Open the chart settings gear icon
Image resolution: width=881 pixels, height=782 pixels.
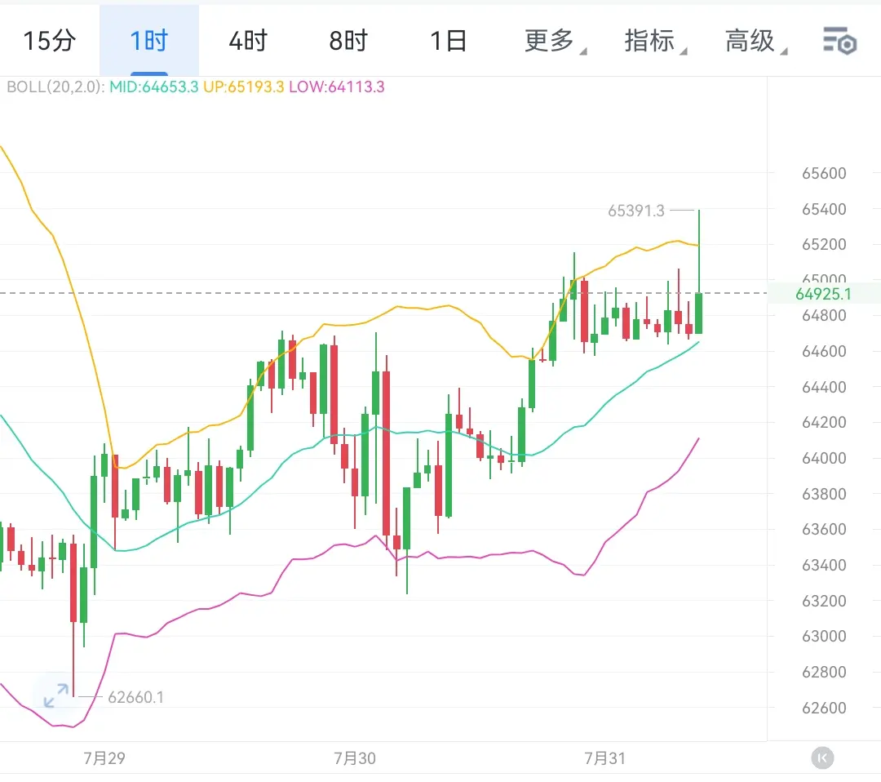point(839,41)
